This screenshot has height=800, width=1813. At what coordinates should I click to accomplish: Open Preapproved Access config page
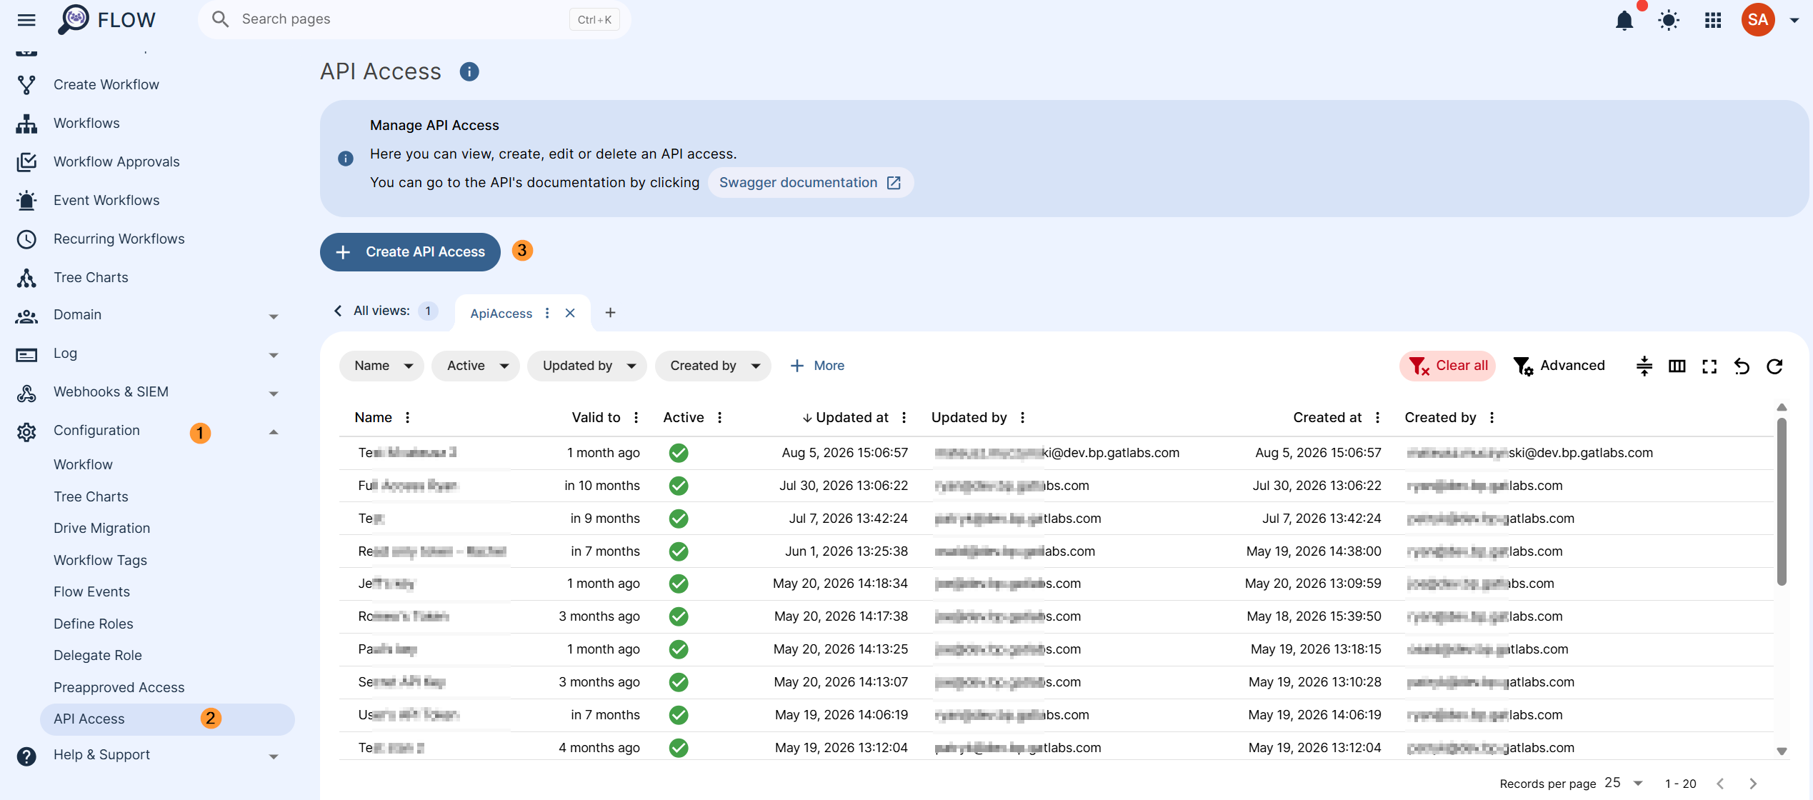click(x=119, y=687)
